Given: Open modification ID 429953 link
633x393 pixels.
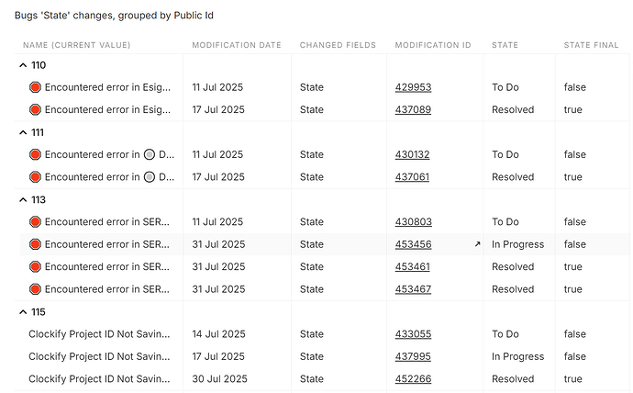Looking at the screenshot, I should [413, 87].
